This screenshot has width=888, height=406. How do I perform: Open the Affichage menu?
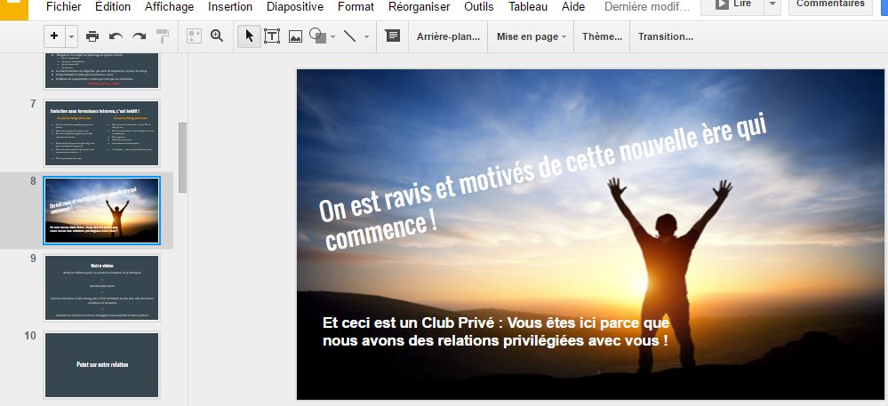pos(169,7)
